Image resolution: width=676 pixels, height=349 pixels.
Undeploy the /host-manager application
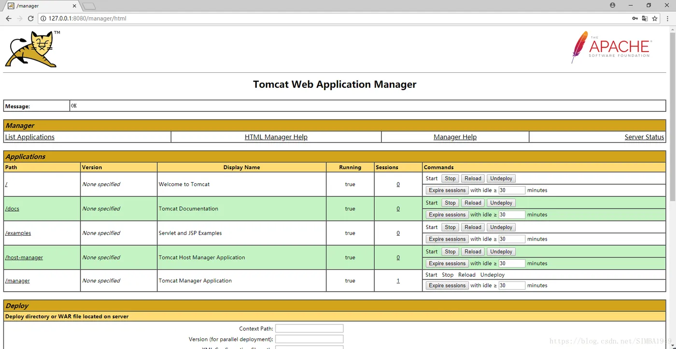click(x=501, y=252)
